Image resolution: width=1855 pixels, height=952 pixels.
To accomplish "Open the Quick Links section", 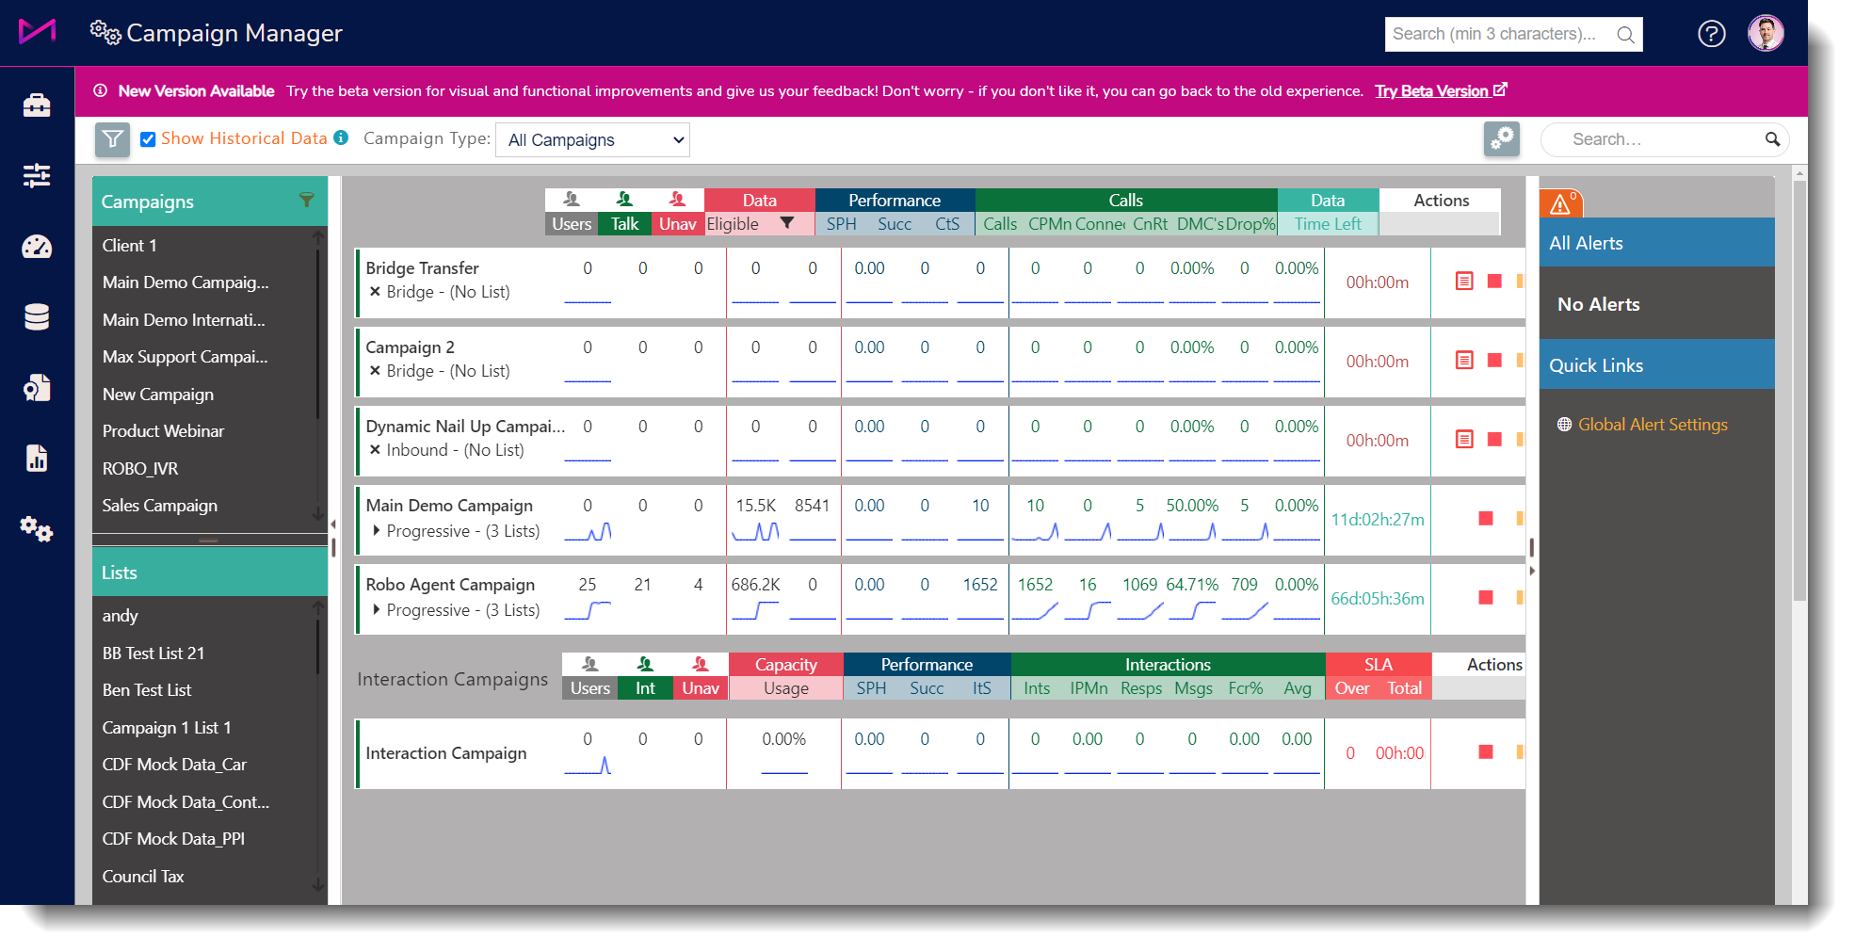I will click(x=1656, y=365).
